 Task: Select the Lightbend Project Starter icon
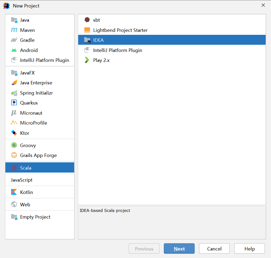tap(87, 30)
